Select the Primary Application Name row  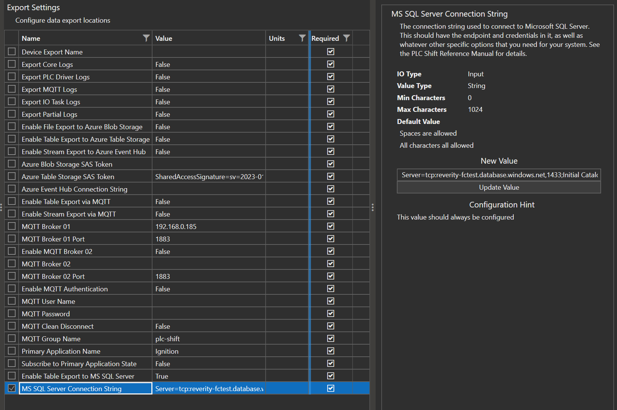pyautogui.click(x=61, y=351)
